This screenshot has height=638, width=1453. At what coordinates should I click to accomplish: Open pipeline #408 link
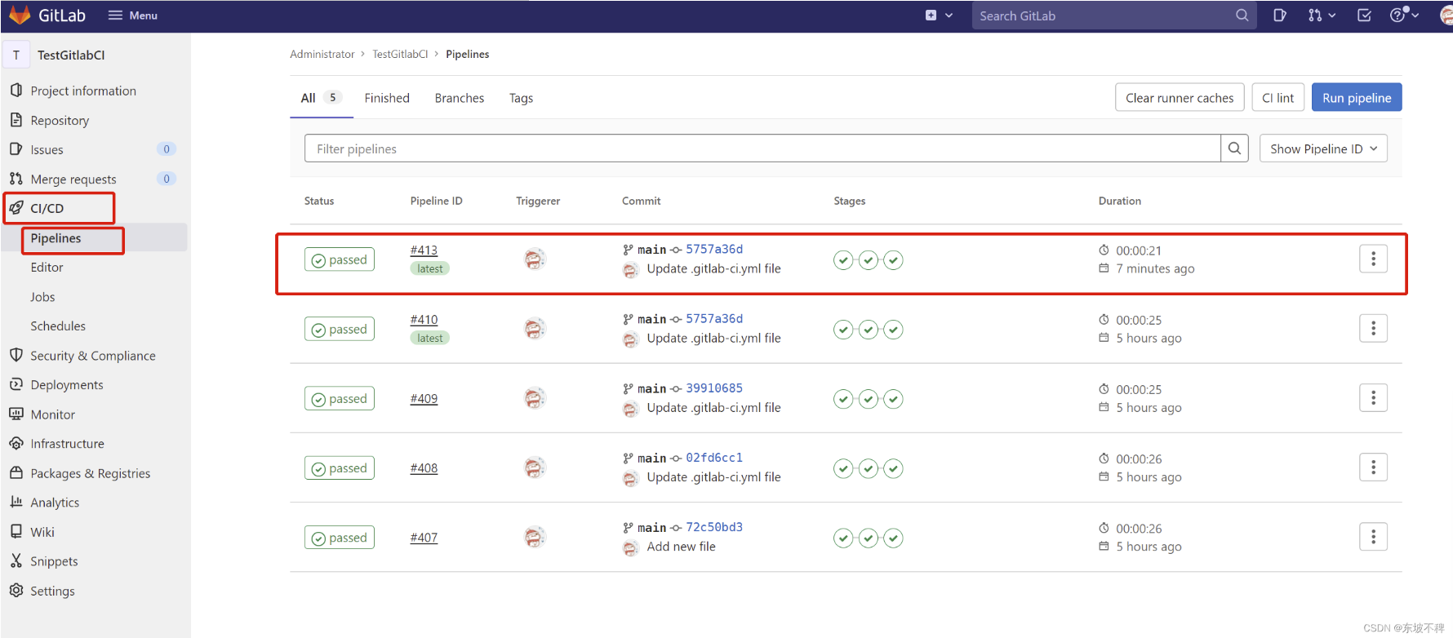424,467
